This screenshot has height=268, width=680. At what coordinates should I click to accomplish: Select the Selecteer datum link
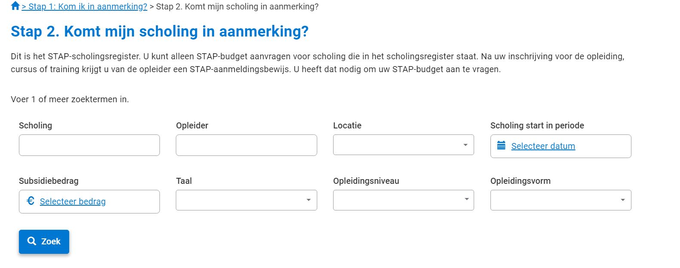pos(543,146)
